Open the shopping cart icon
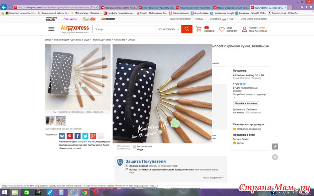This screenshot has height=196, width=314. (199, 29)
